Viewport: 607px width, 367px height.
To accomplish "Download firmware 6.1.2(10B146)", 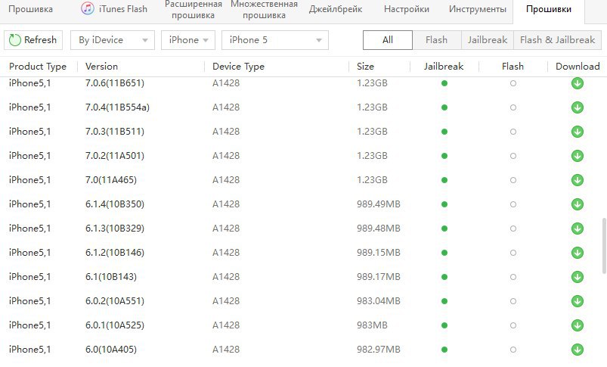I will [x=578, y=253].
